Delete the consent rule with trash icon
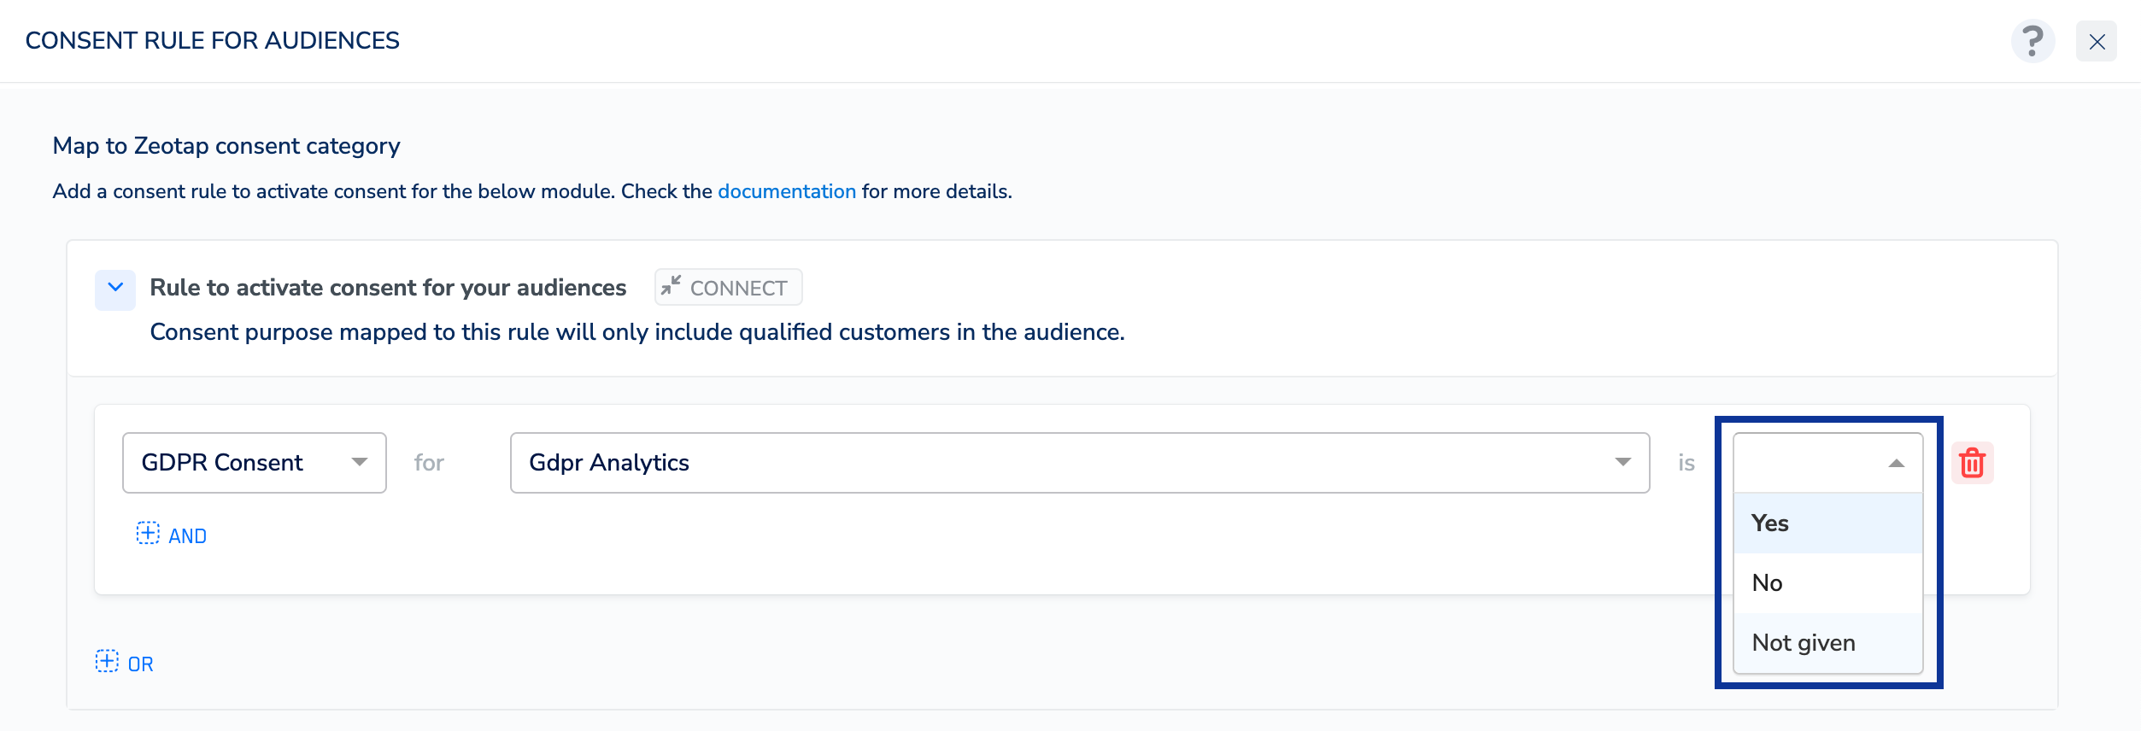The image size is (2141, 731). [x=1972, y=463]
